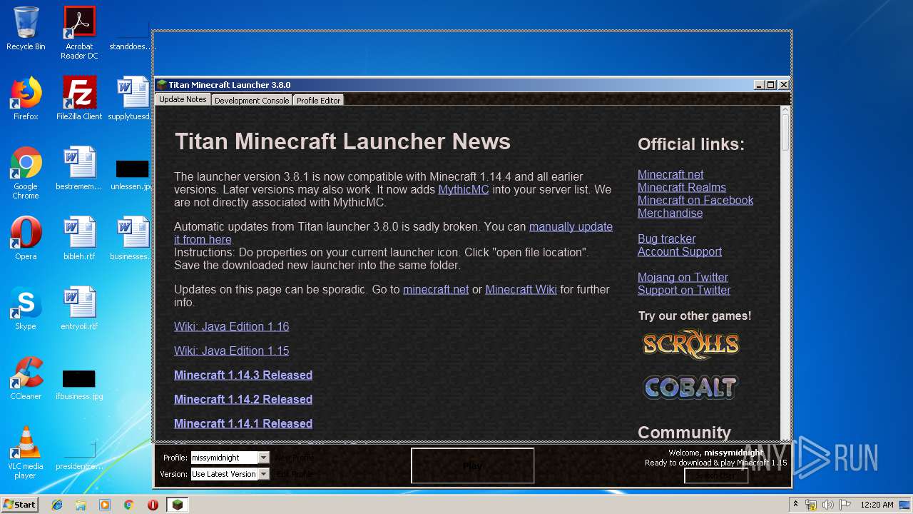The width and height of the screenshot is (913, 514).
Task: Launch CCleaner from the desktop
Action: pyautogui.click(x=26, y=378)
